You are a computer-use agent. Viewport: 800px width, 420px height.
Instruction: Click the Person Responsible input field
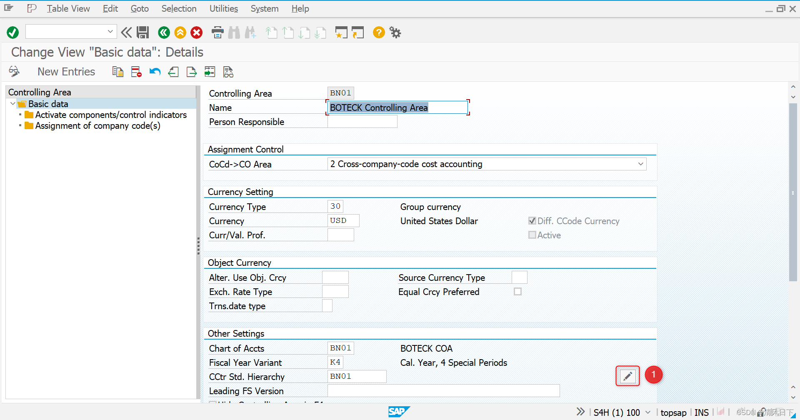[x=362, y=122]
